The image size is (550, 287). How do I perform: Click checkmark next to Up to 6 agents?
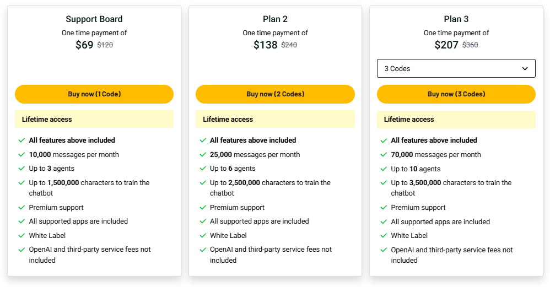click(203, 169)
